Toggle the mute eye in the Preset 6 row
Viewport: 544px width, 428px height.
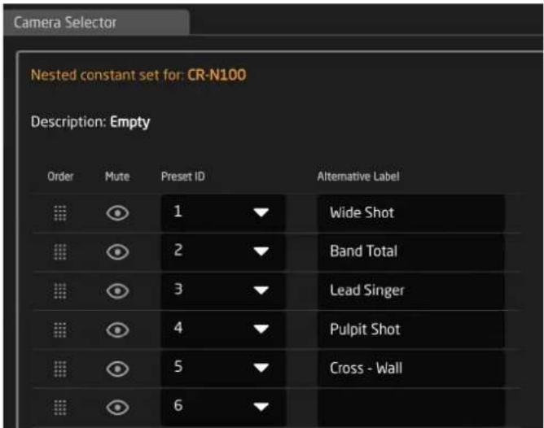click(x=117, y=407)
